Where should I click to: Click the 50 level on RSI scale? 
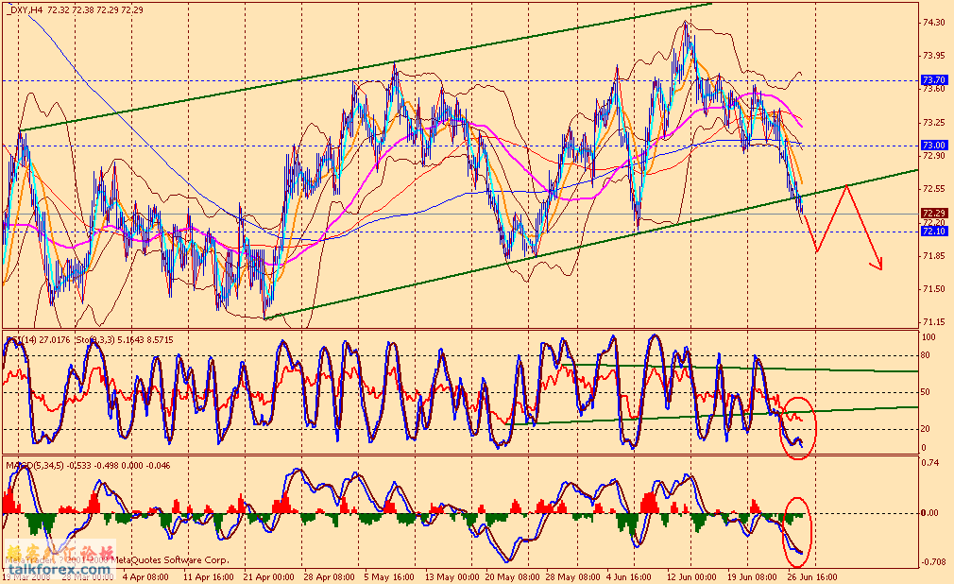[926, 392]
